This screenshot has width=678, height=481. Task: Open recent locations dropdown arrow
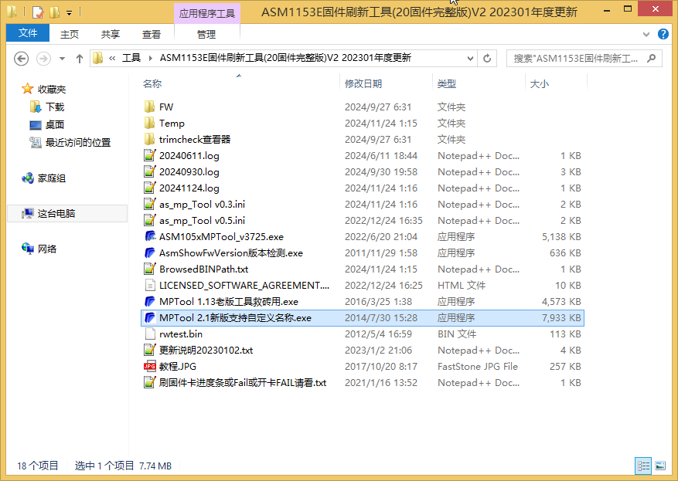[x=62, y=59]
